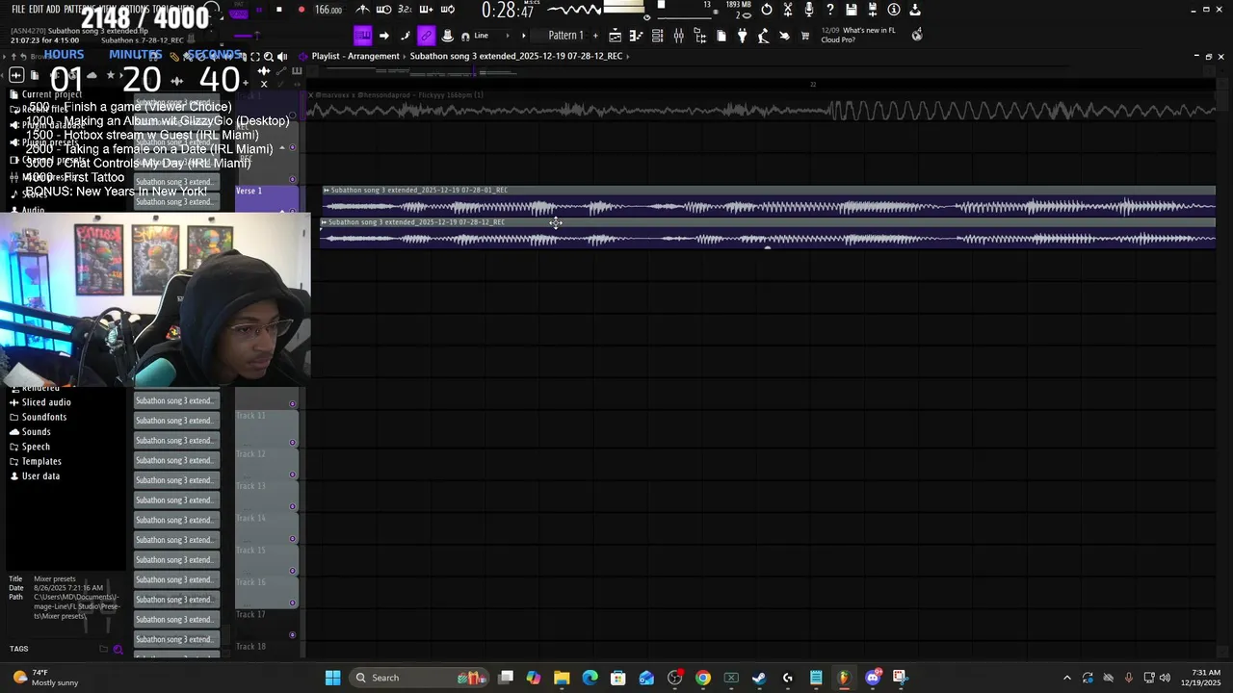
Task: Click the stop button in transport
Action: click(x=279, y=10)
